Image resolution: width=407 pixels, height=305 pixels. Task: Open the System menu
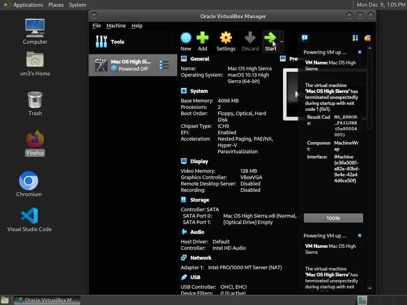point(78,5)
